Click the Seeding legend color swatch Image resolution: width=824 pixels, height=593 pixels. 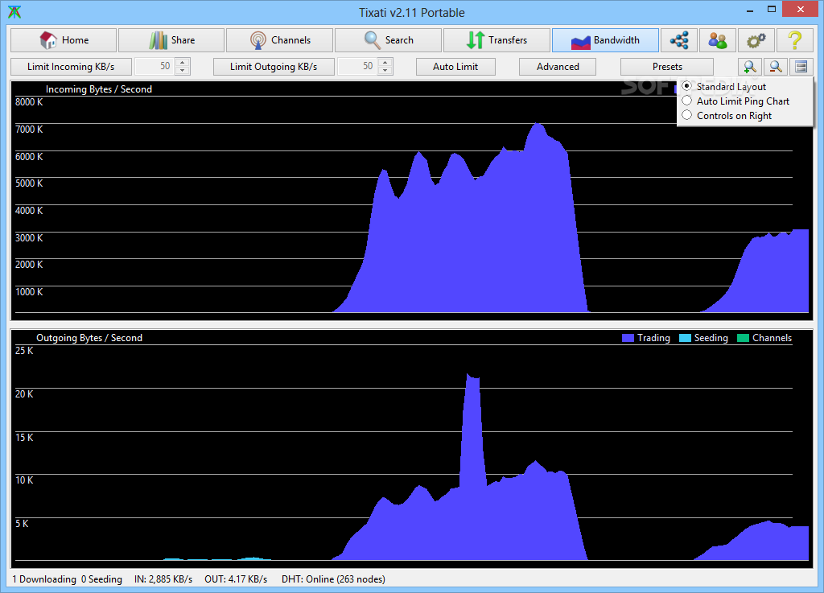686,338
